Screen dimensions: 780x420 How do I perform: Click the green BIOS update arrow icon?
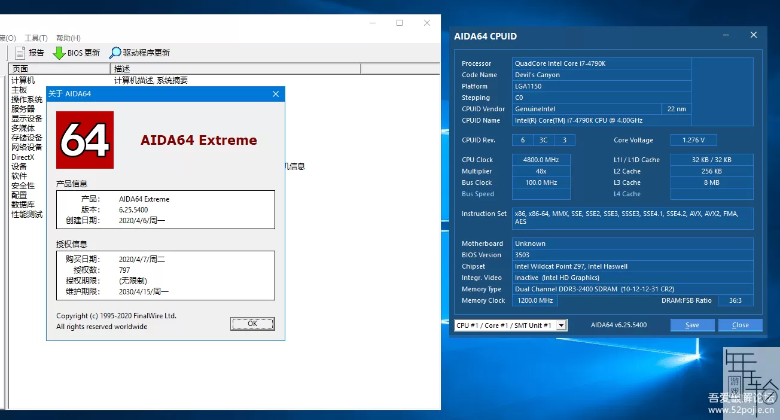tap(59, 53)
